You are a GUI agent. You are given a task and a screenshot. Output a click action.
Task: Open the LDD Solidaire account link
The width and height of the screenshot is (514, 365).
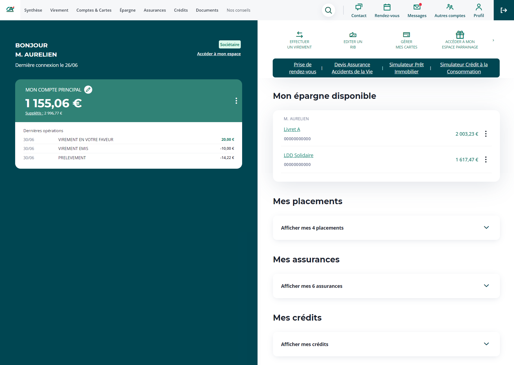click(x=298, y=155)
